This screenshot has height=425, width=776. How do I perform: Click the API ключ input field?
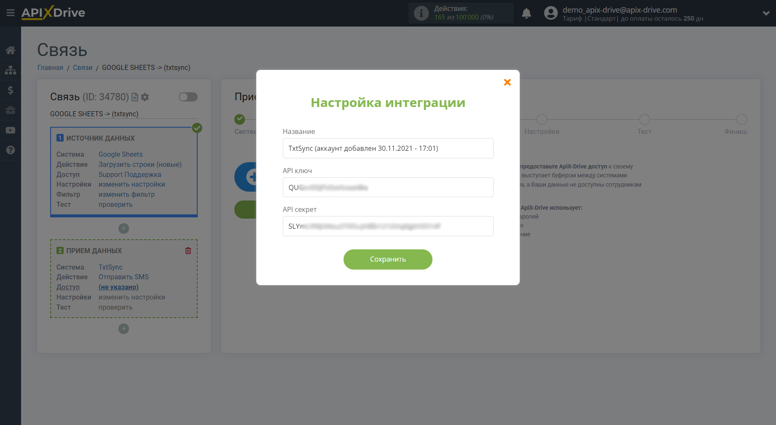388,187
